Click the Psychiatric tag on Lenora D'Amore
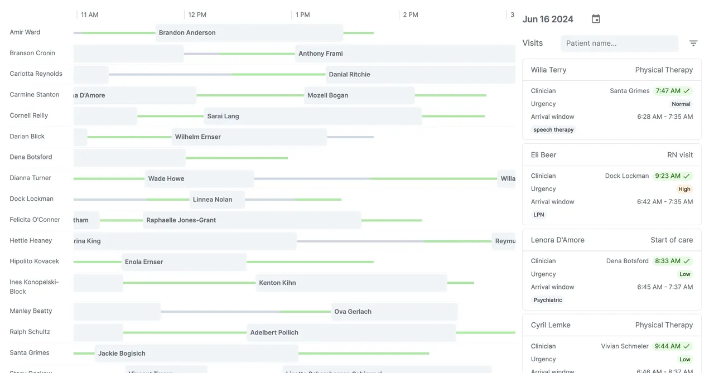The image size is (714, 373). click(548, 300)
